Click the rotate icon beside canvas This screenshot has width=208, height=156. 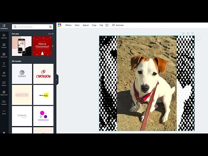click(198, 38)
